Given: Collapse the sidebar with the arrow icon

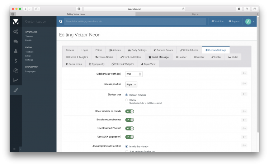Looking at the screenshot, I should click(20, 149).
